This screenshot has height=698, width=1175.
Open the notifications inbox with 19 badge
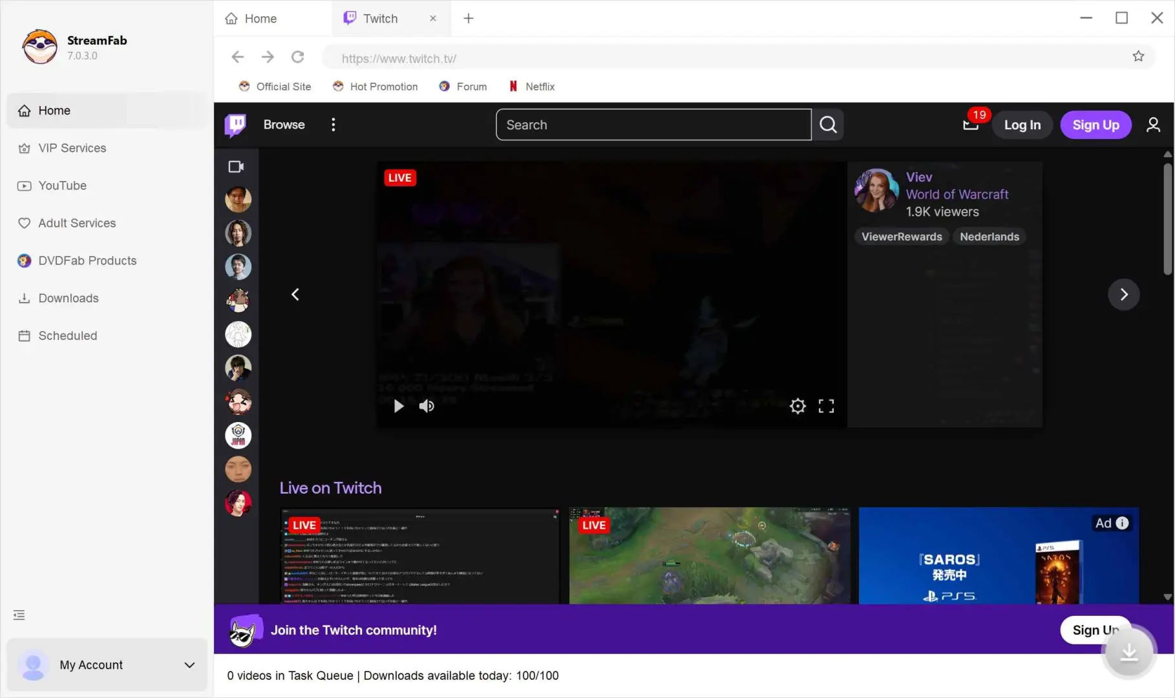tap(971, 123)
